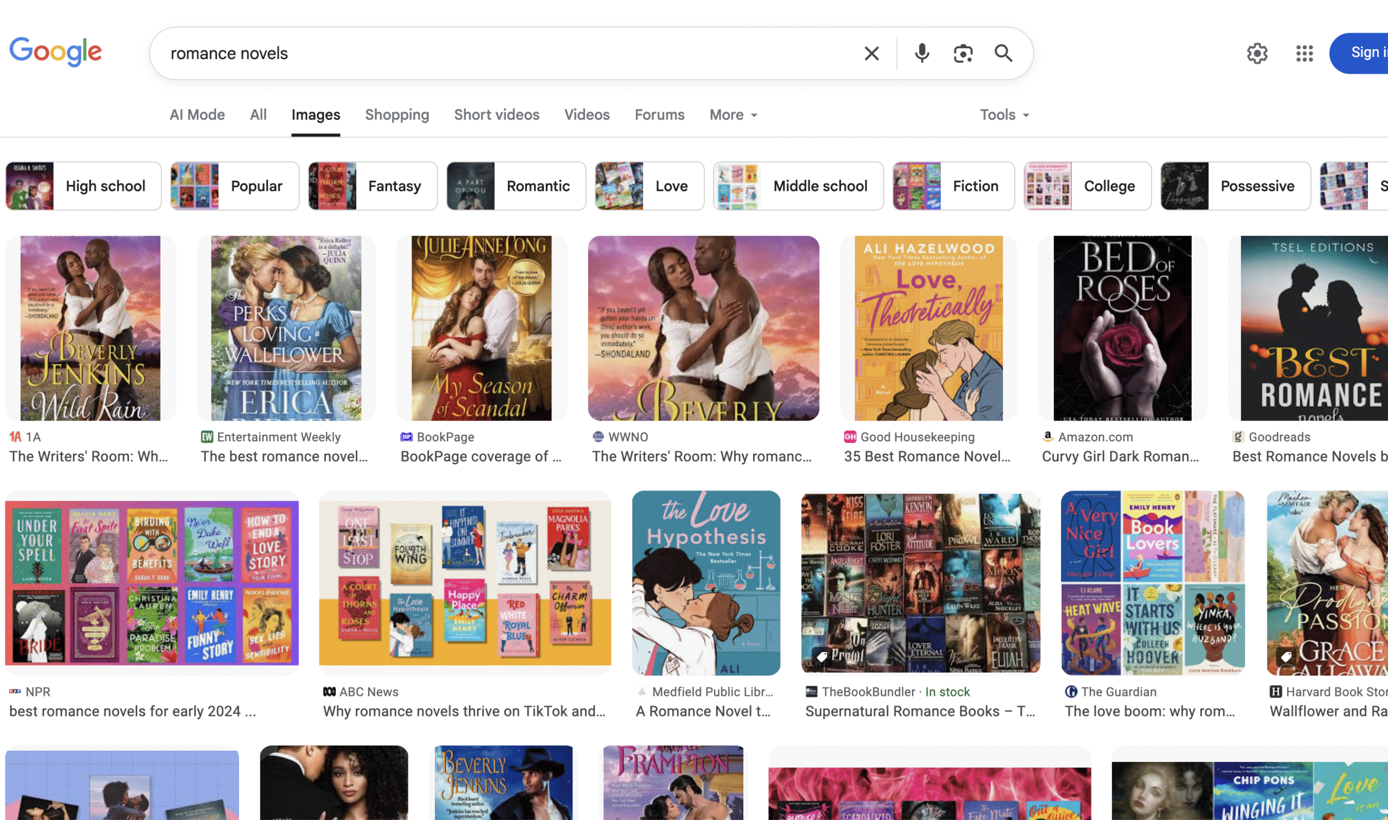Click the Amazon.com source icon

coord(1048,437)
